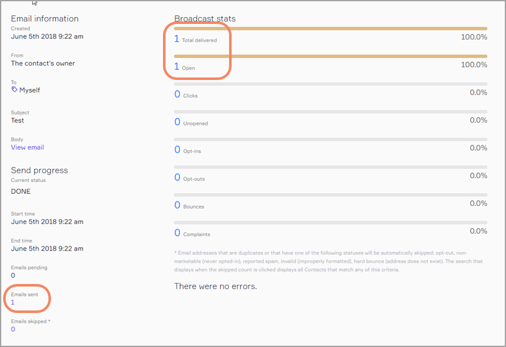Open the Unopened count link
Image resolution: width=506 pixels, height=347 pixels.
coord(177,122)
